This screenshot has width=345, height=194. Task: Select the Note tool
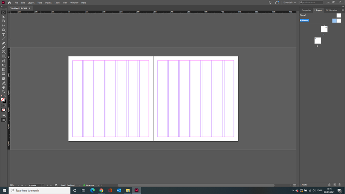(x=4, y=79)
